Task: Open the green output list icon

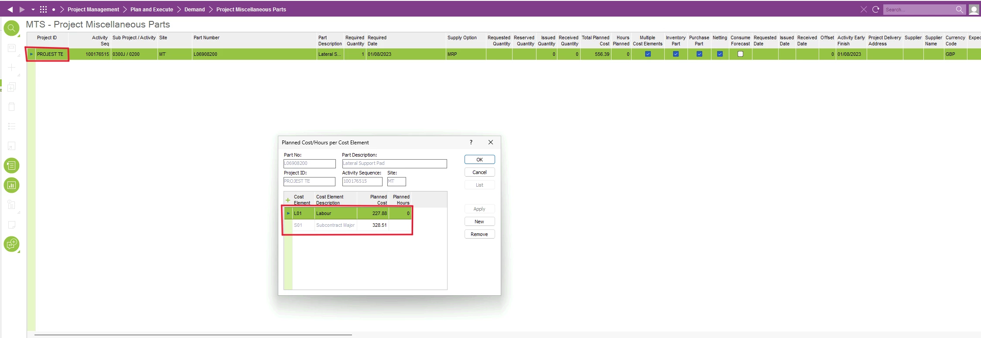Action: pos(12,166)
